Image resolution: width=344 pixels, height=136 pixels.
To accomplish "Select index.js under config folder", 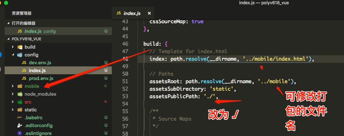I will tap(58, 71).
